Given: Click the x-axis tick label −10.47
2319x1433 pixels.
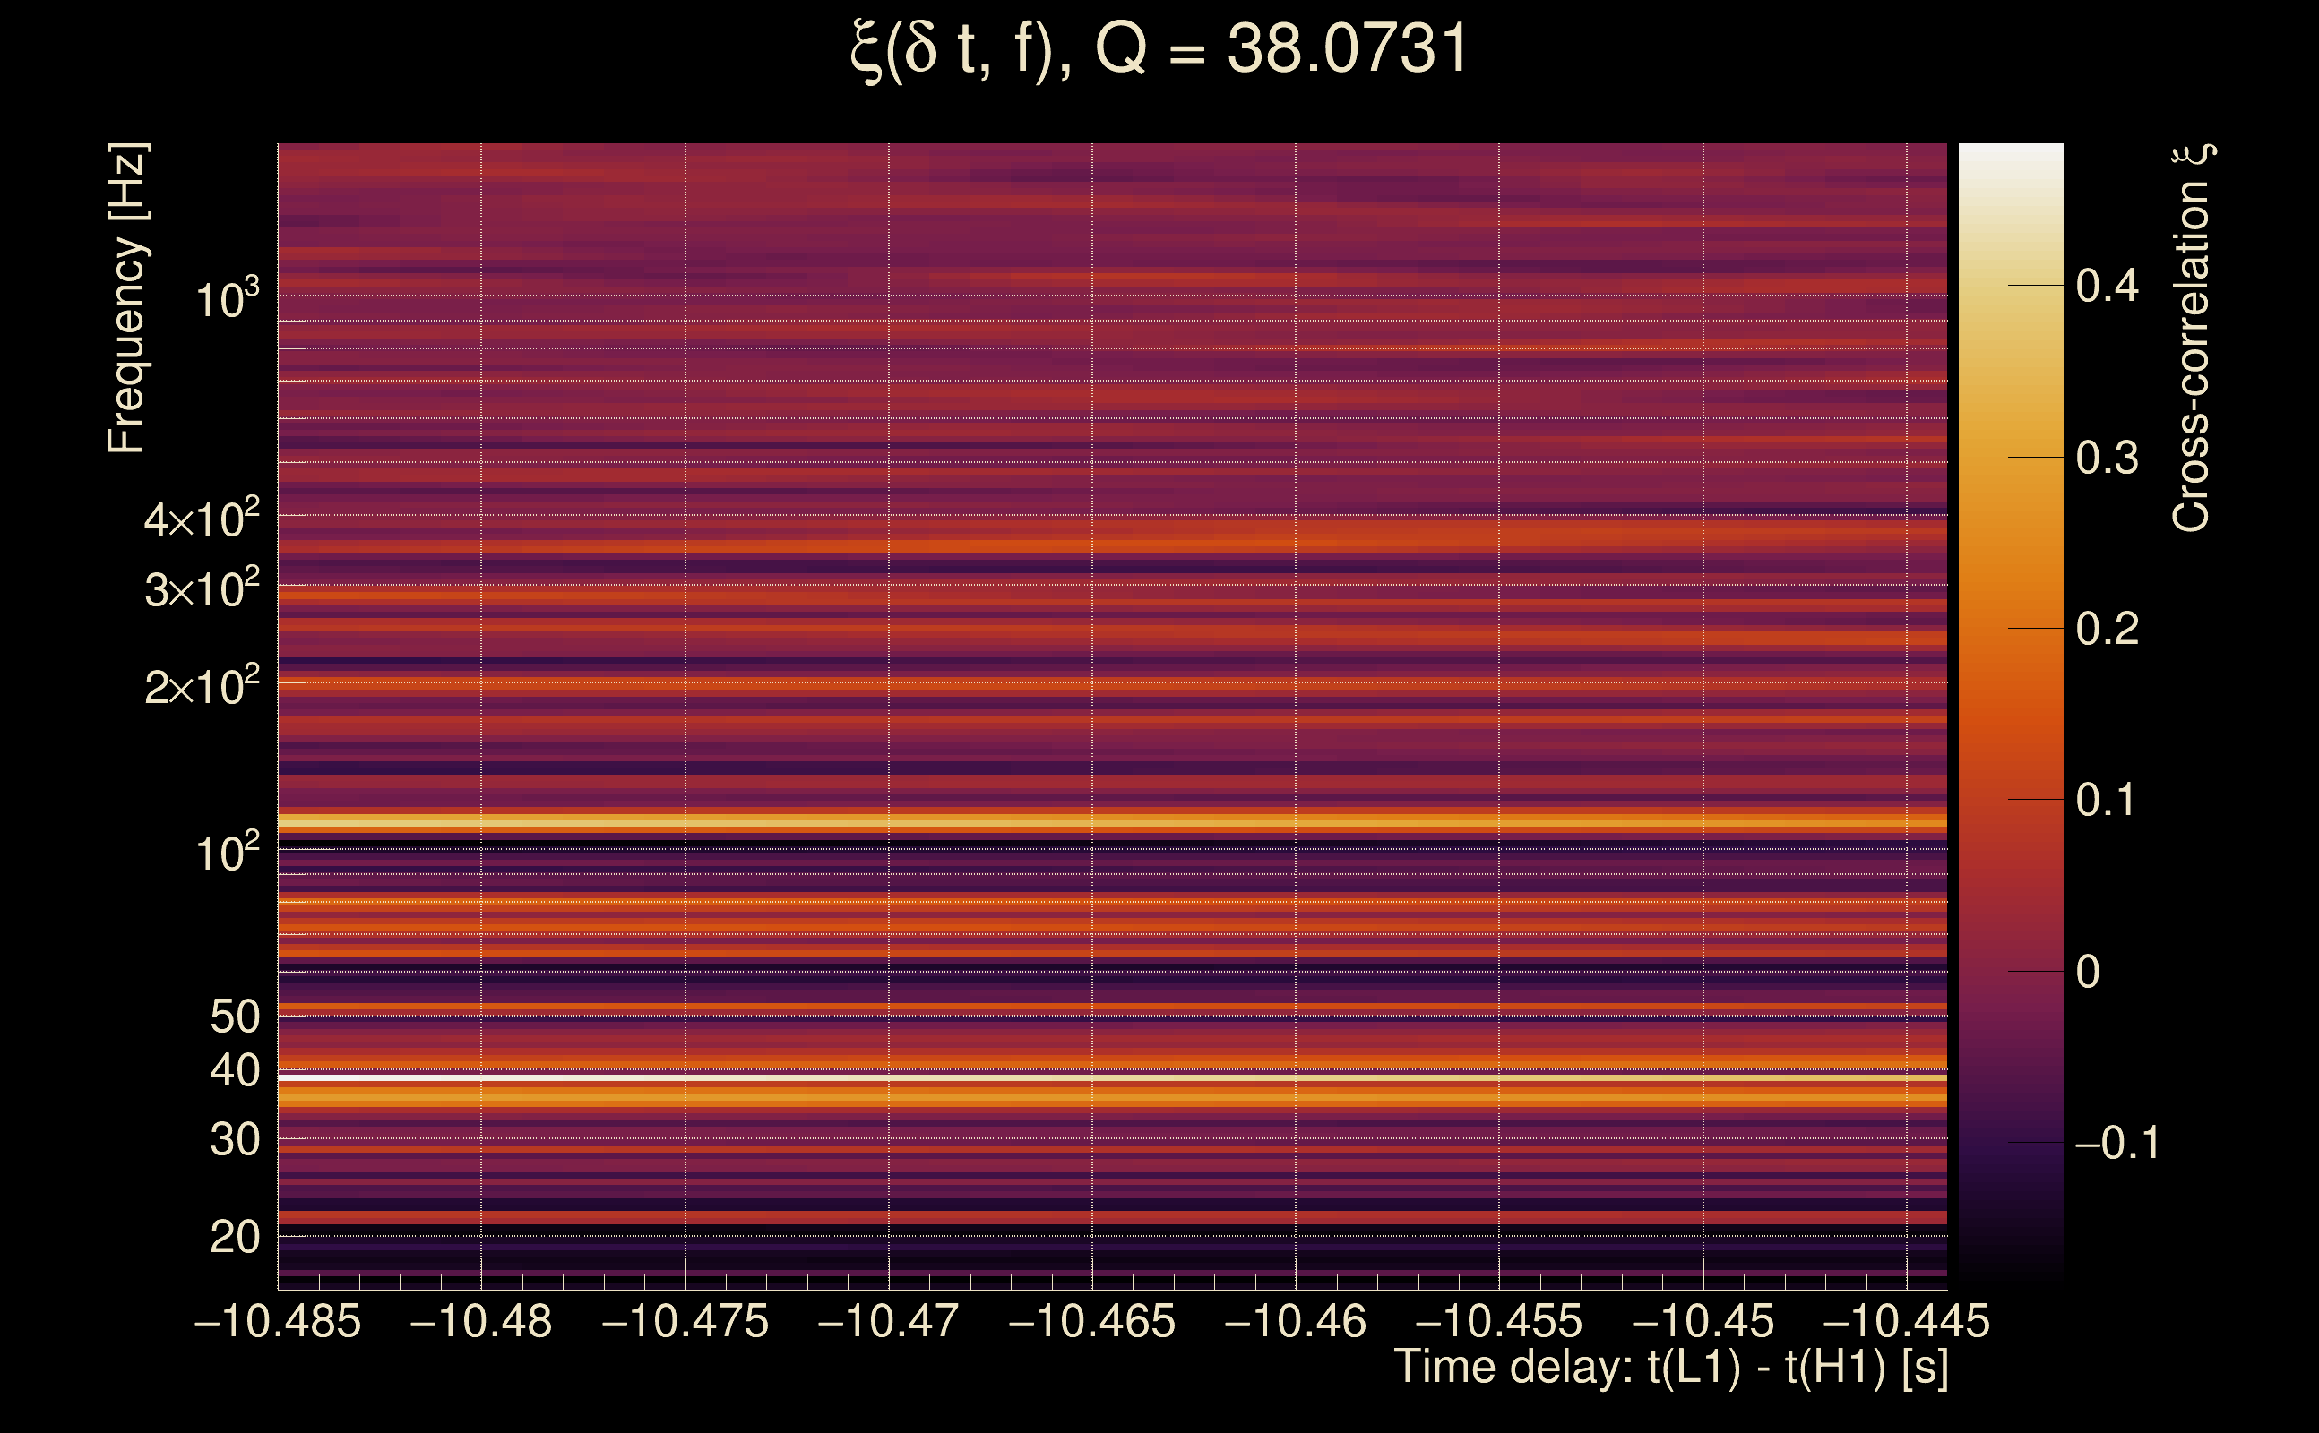Looking at the screenshot, I should tap(888, 1321).
